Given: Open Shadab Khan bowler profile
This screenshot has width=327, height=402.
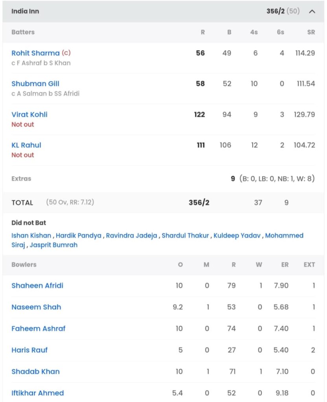Looking at the screenshot, I should (x=35, y=372).
